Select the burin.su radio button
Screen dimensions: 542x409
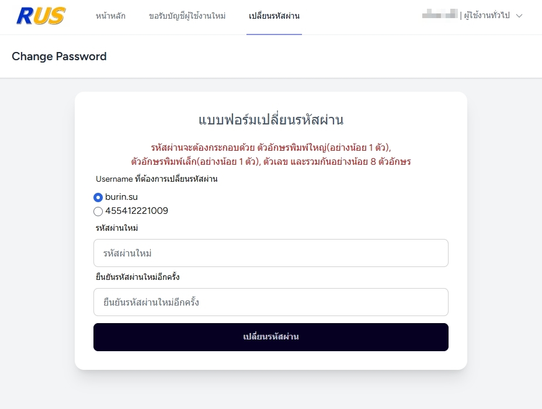click(98, 197)
